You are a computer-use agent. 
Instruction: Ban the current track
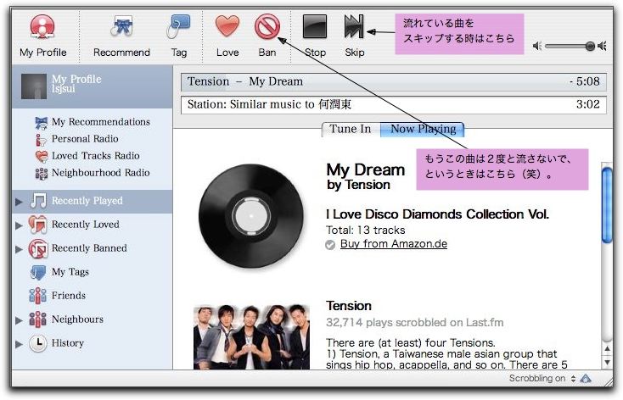(x=267, y=26)
